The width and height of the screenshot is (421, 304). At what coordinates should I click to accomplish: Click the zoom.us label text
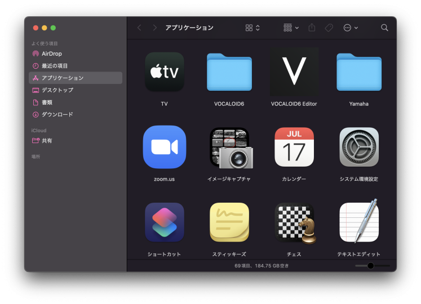tap(165, 179)
